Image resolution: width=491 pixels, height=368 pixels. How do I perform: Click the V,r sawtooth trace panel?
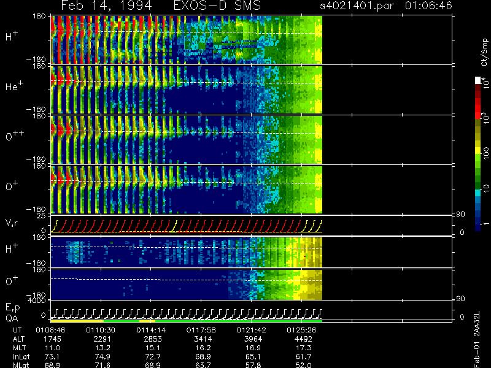187,226
